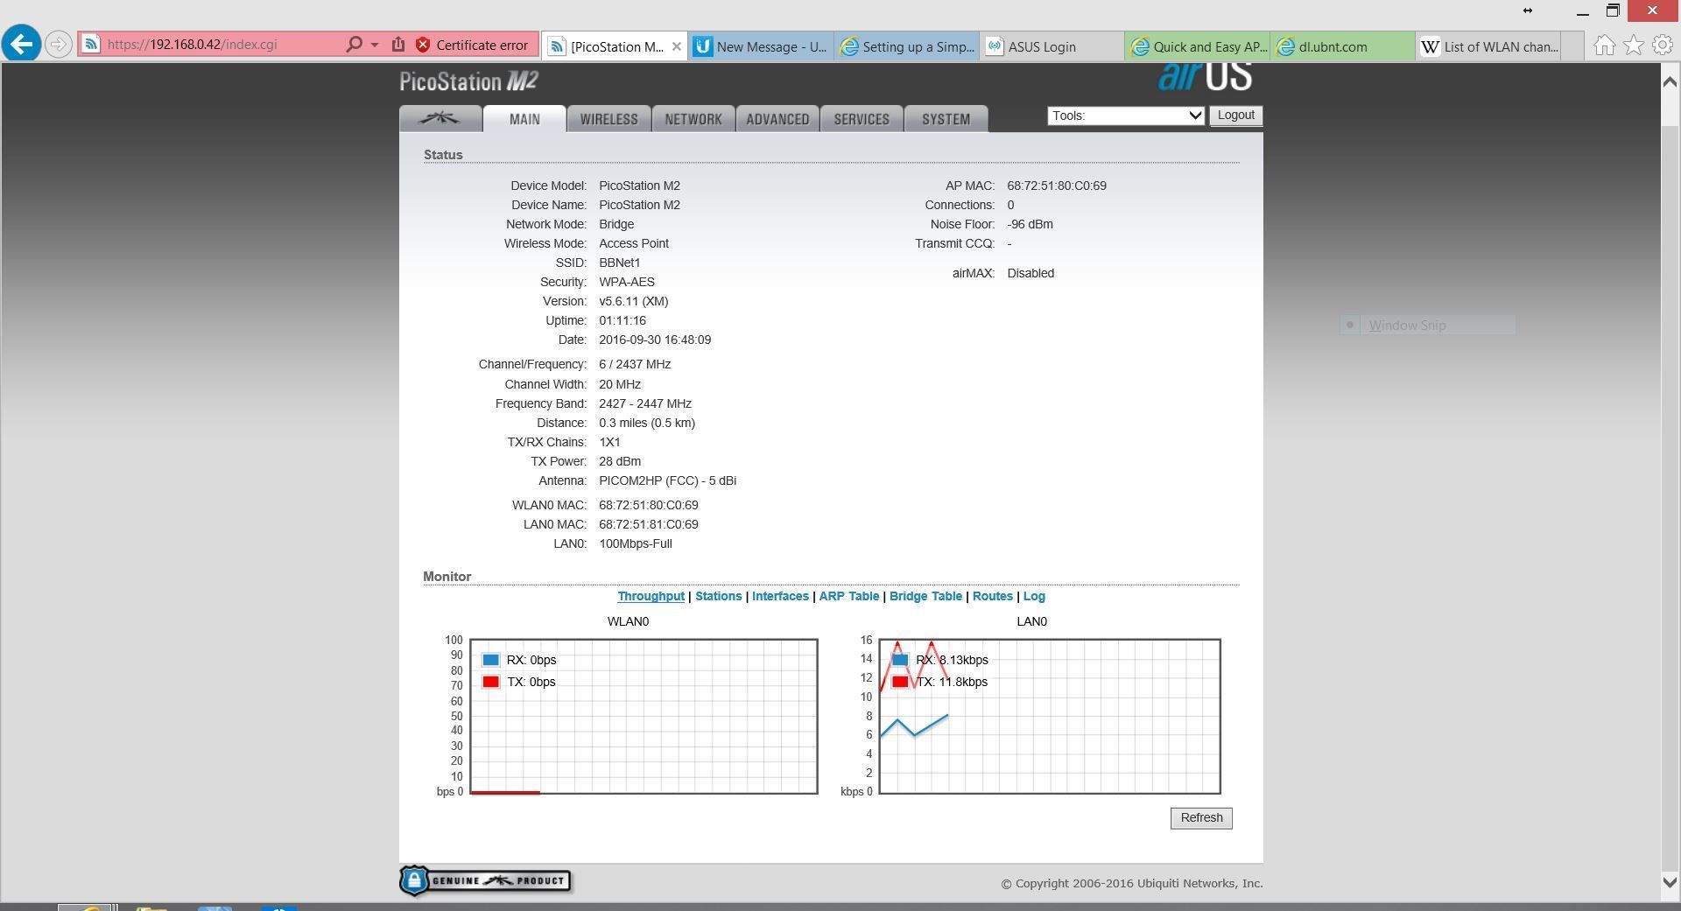Click the Noise Floor value -96 dBm
The height and width of the screenshot is (911, 1681).
coord(1030,224)
